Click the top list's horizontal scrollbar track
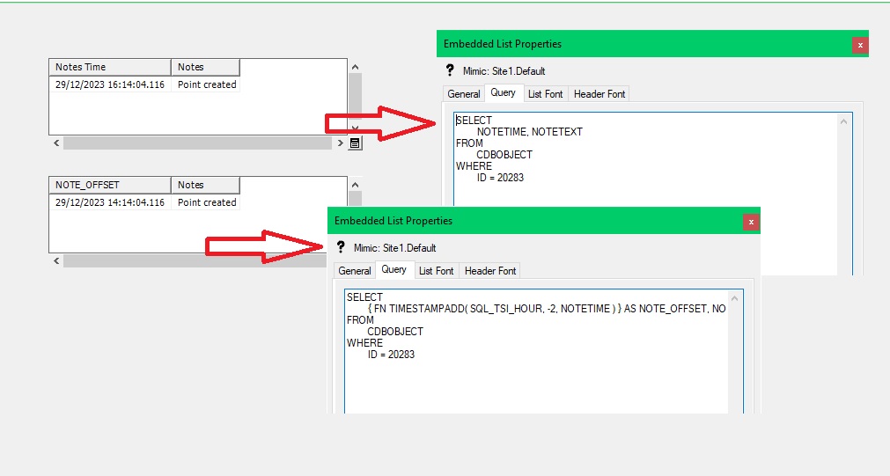This screenshot has width=890, height=476. pos(197,143)
